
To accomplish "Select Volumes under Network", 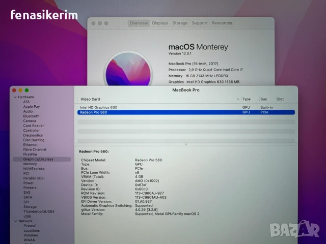I will coord(31,235).
